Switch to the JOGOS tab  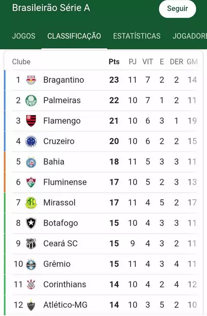(24, 36)
